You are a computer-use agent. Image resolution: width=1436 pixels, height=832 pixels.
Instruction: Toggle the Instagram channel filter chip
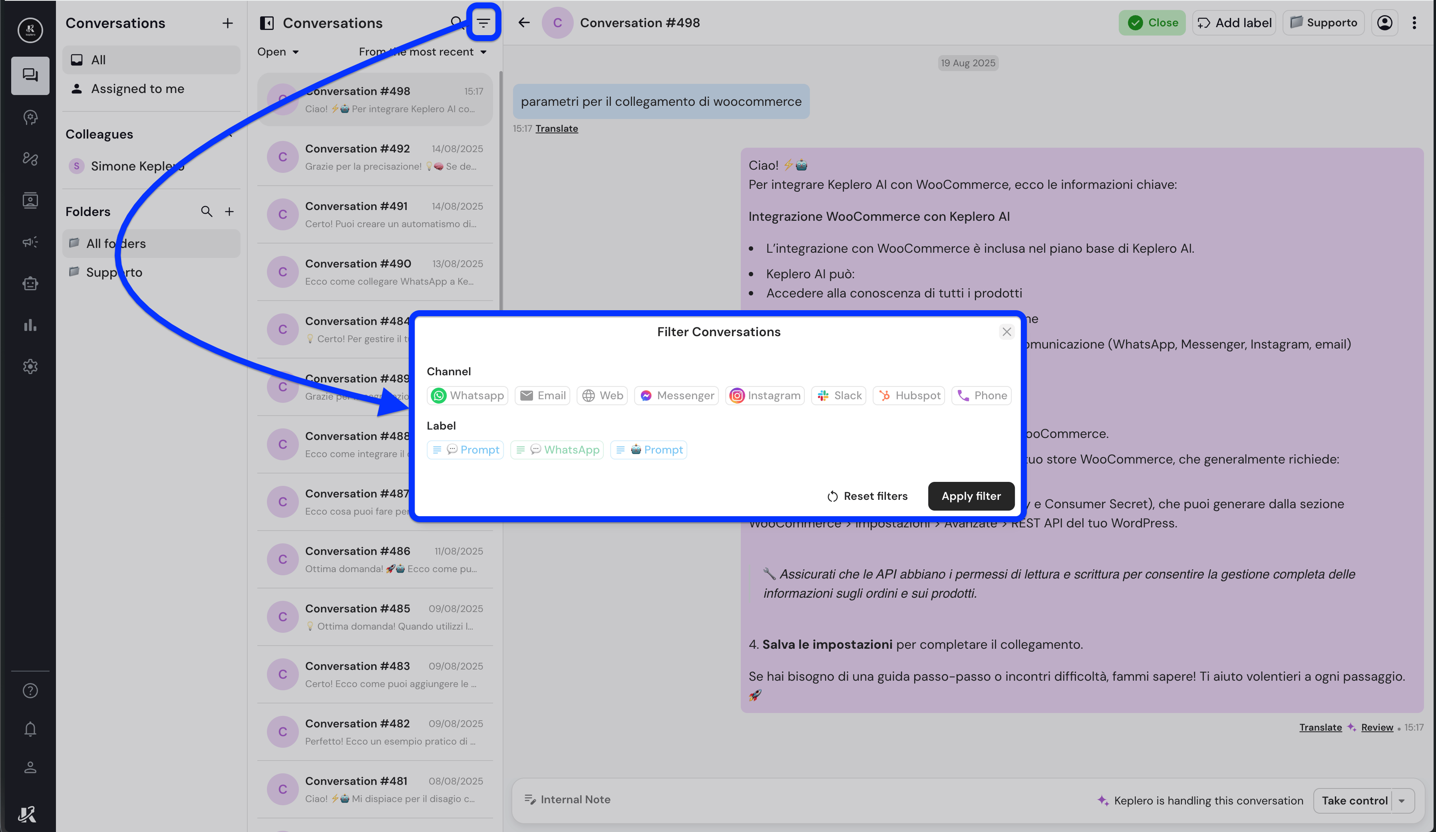point(765,395)
